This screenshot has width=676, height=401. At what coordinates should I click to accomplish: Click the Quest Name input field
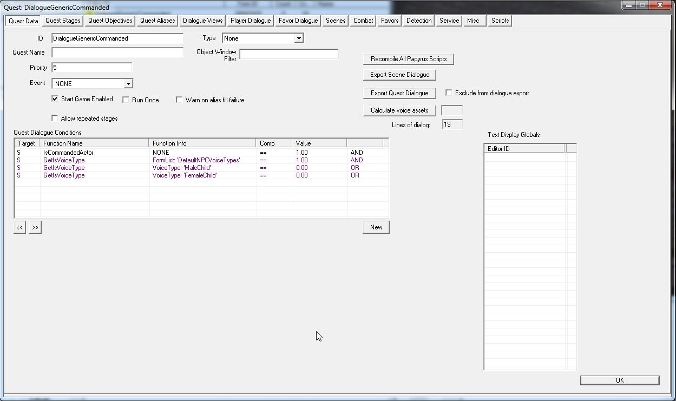117,52
